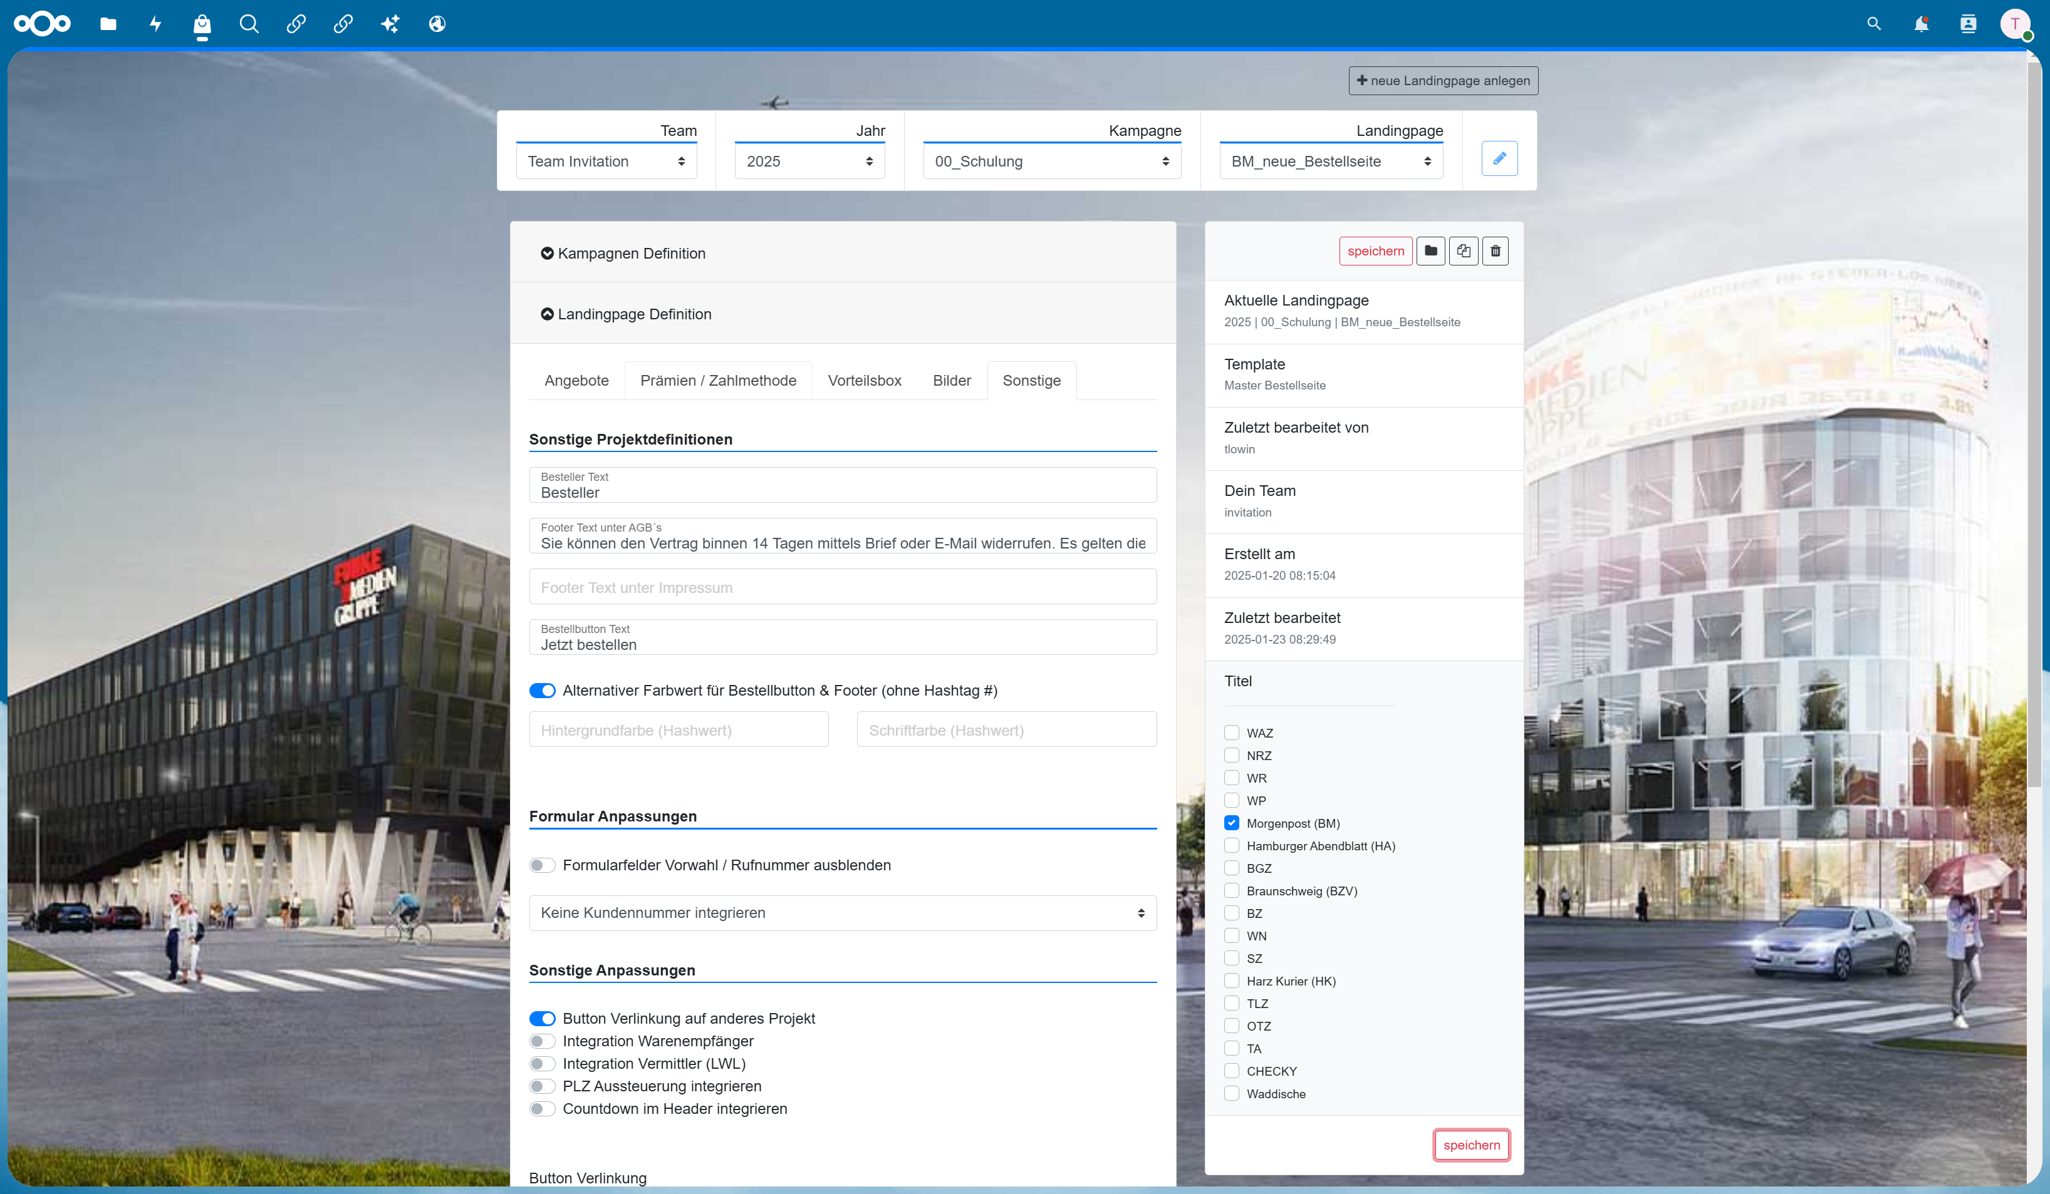
Task: Open the Files folder icon
Action: (108, 24)
